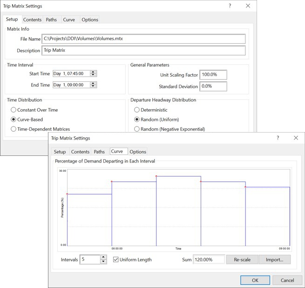Click the red point atop the third curve interval
Image resolution: width=305 pixels, height=288 pixels.
[x=156, y=176]
